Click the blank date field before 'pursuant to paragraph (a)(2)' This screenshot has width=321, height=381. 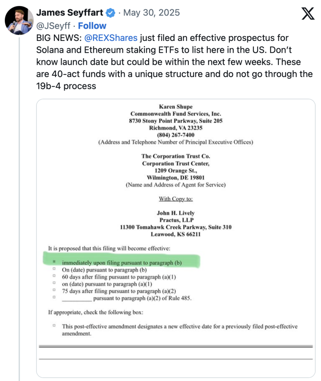coord(77,298)
